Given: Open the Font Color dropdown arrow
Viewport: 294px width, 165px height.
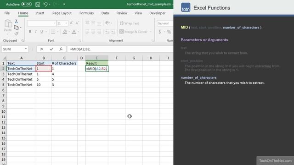Looking at the screenshot, I should point(78,32).
